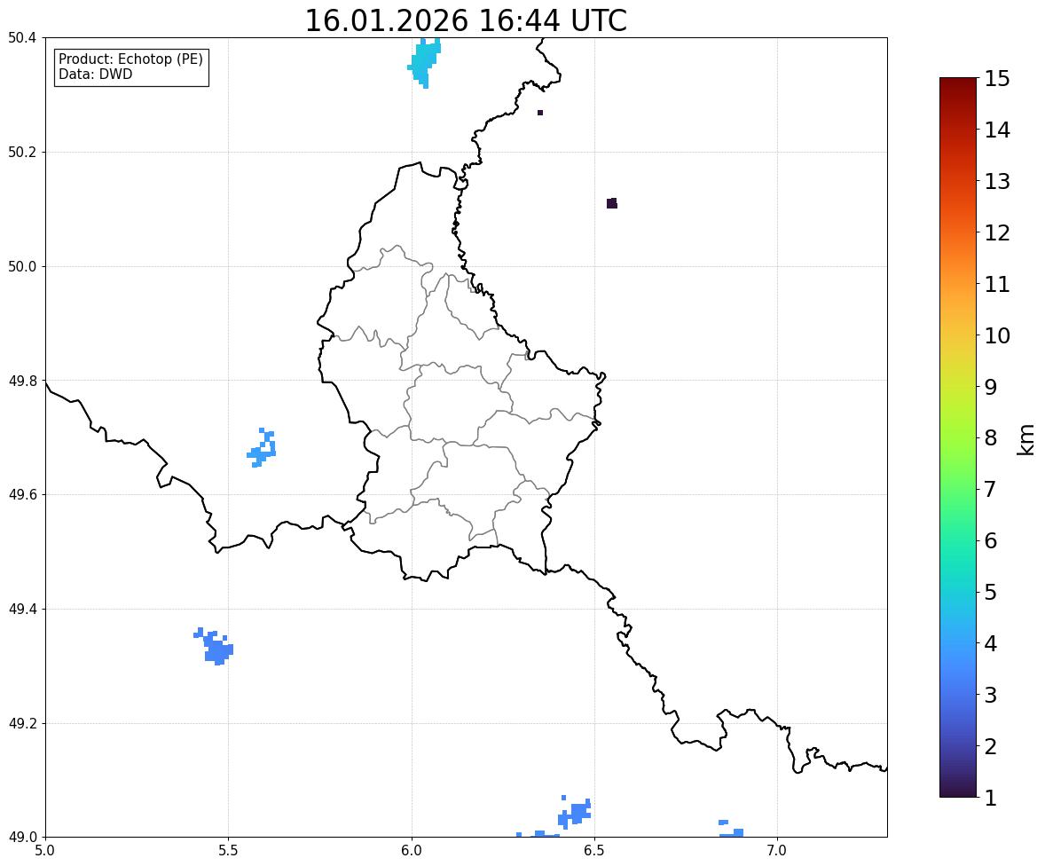Click the vertical echotop colorbar
1045x866 pixels.
(958, 437)
